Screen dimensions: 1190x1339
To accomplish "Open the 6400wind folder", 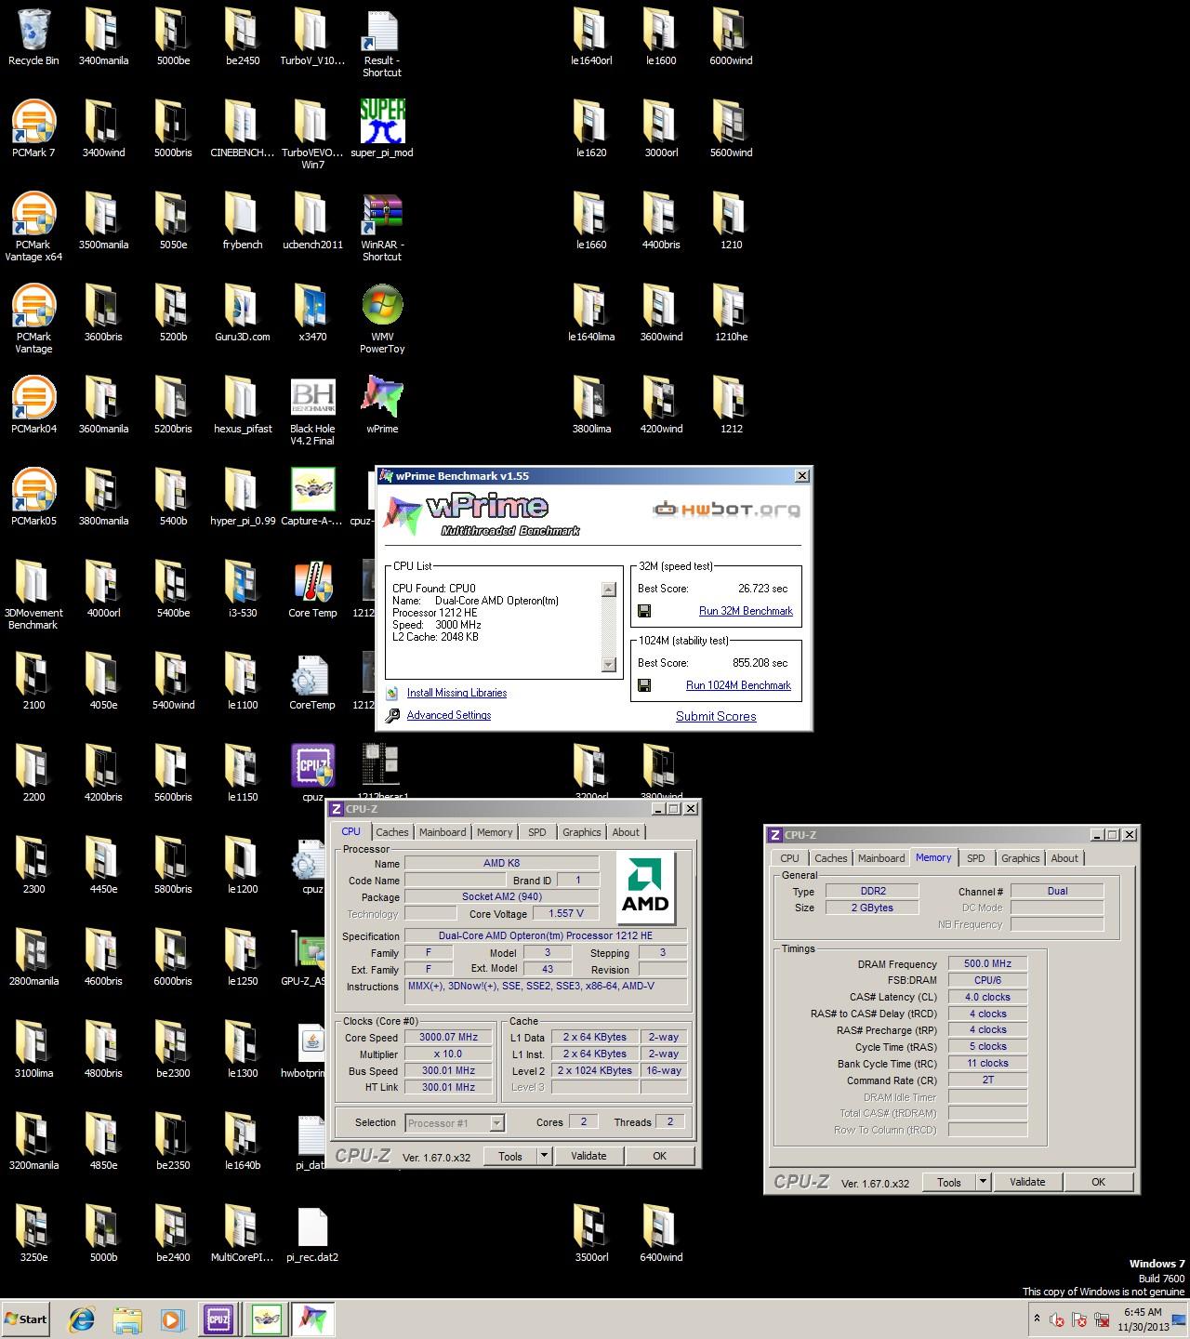I will point(661,1234).
